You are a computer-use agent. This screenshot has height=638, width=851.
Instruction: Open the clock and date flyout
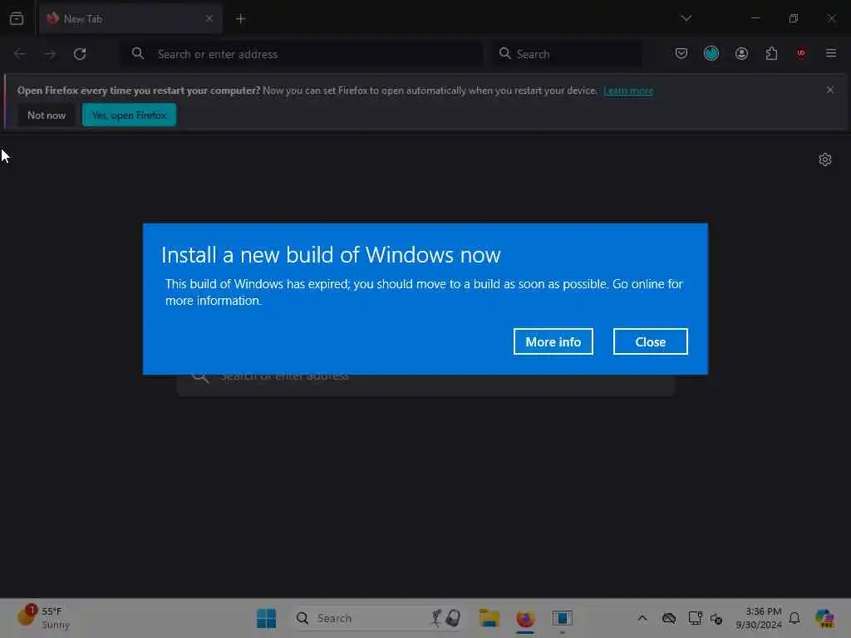[758, 618]
